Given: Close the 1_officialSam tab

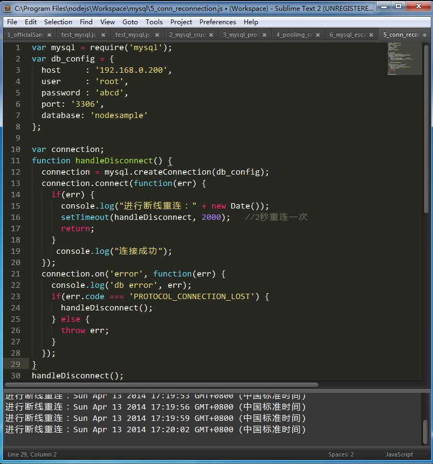Looking at the screenshot, I should tap(49, 35).
